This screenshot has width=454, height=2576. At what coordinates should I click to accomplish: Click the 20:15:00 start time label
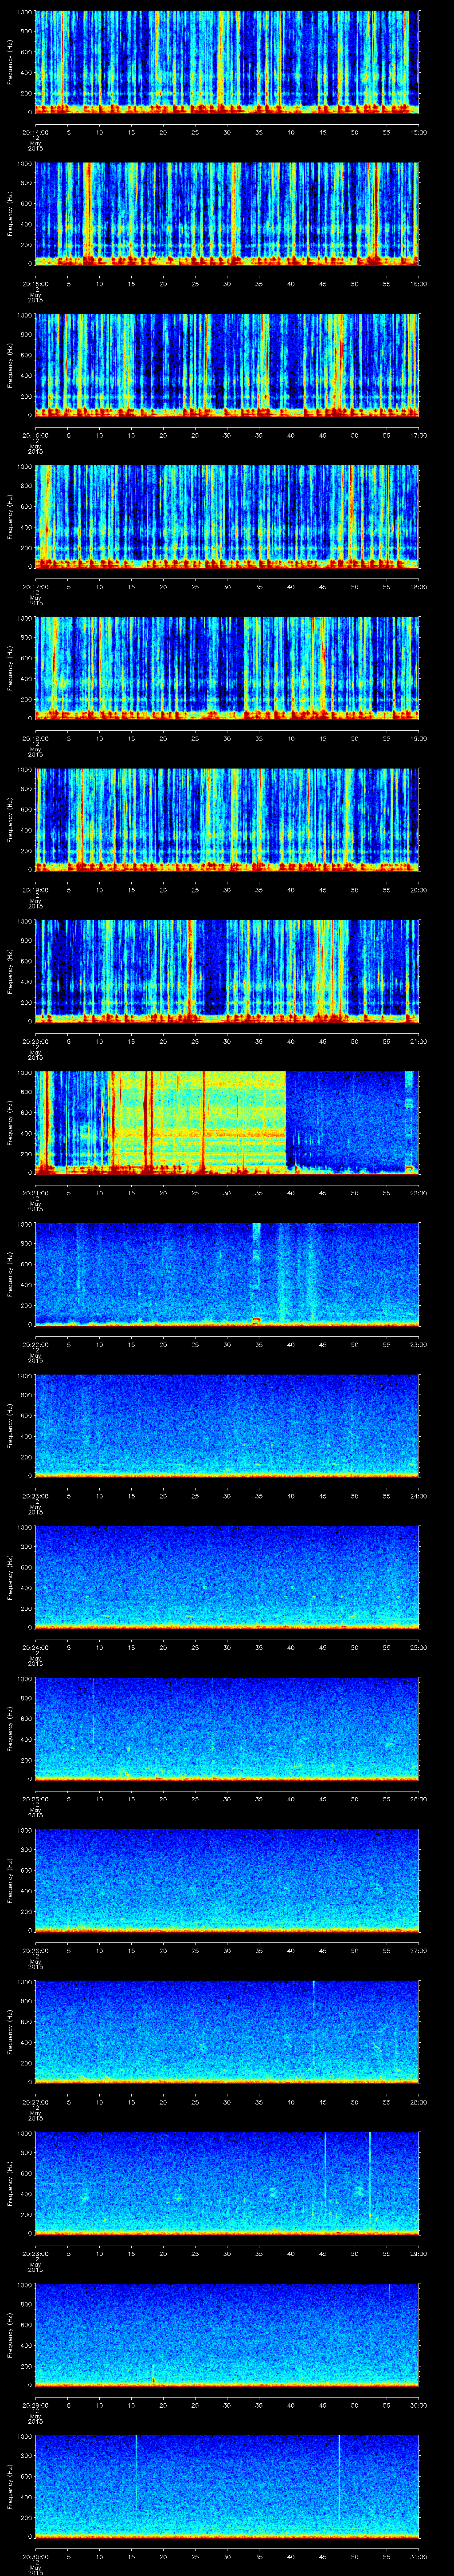tap(36, 284)
